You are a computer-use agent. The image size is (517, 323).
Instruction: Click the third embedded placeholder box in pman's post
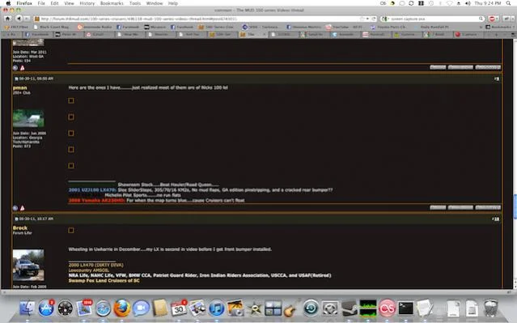(71, 134)
